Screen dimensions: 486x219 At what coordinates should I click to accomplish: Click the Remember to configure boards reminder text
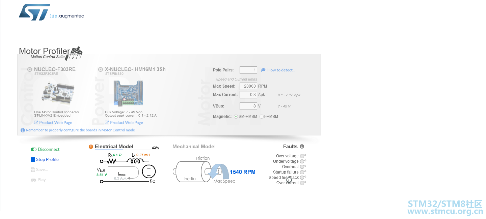coord(80,130)
